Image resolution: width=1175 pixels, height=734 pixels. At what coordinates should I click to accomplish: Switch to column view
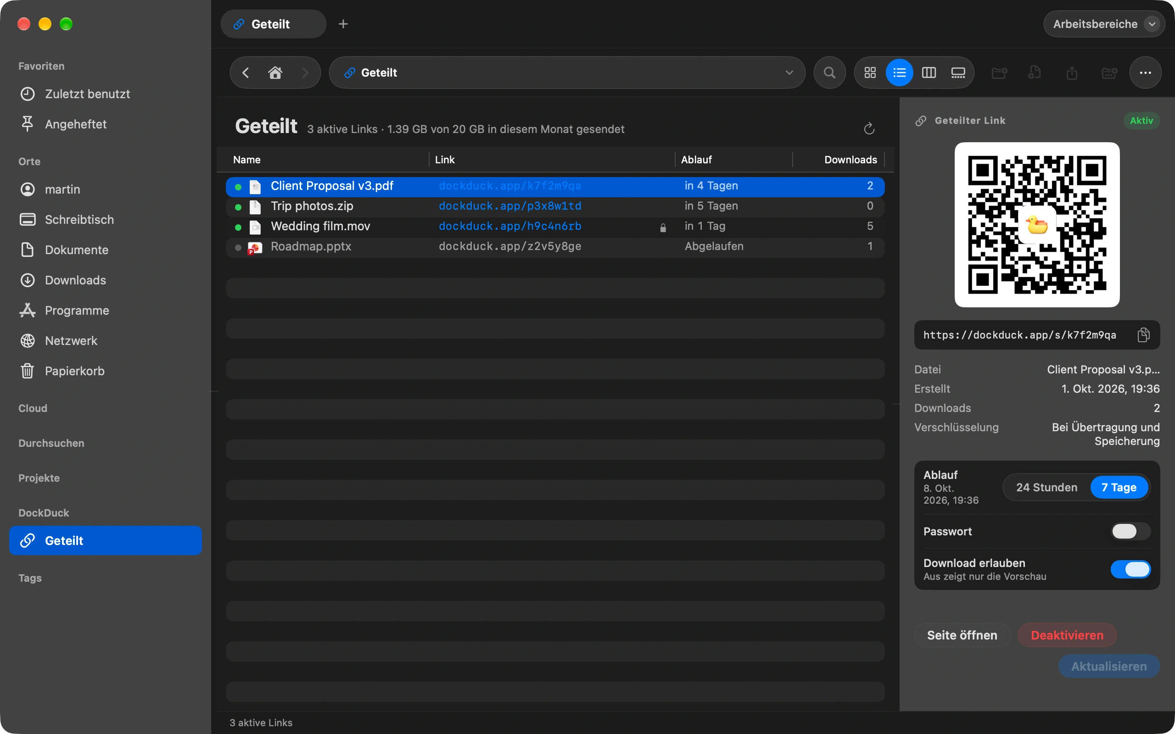coord(929,73)
